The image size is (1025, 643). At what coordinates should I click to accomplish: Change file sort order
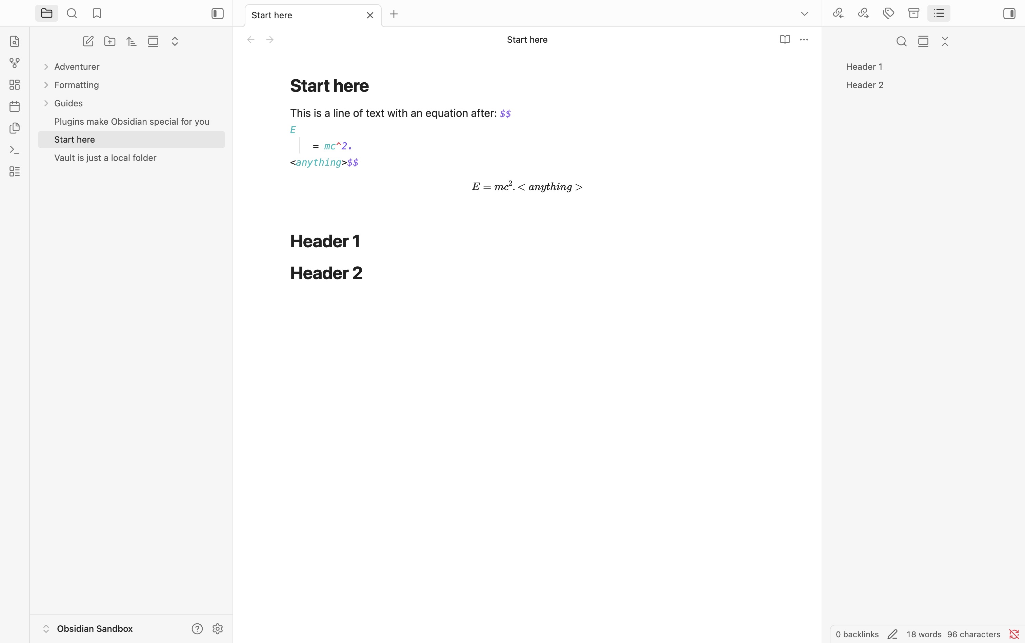coord(132,41)
